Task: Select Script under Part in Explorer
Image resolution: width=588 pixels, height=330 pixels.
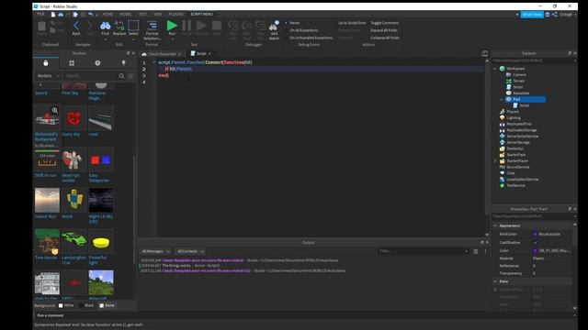Action: coord(524,105)
